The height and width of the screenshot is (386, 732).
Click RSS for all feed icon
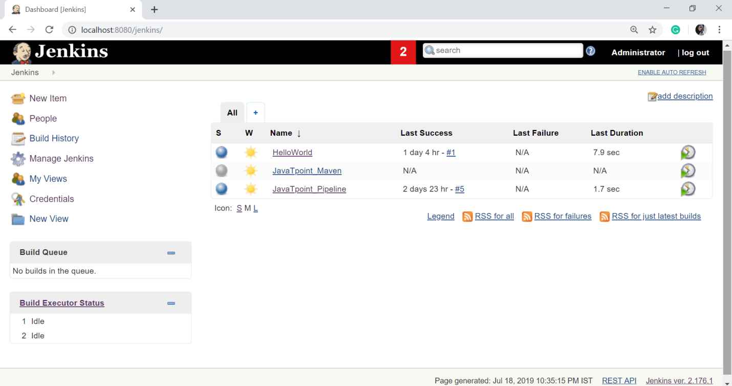tap(467, 217)
